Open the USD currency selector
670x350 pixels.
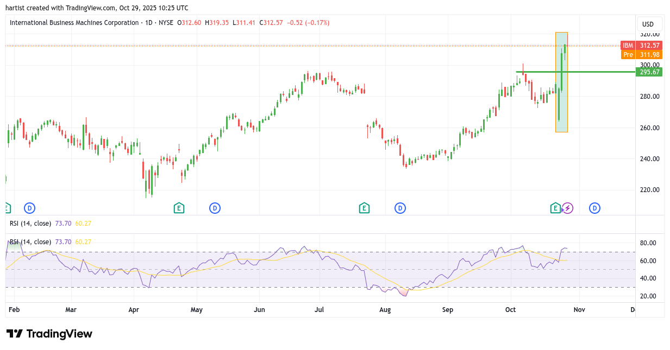point(648,24)
